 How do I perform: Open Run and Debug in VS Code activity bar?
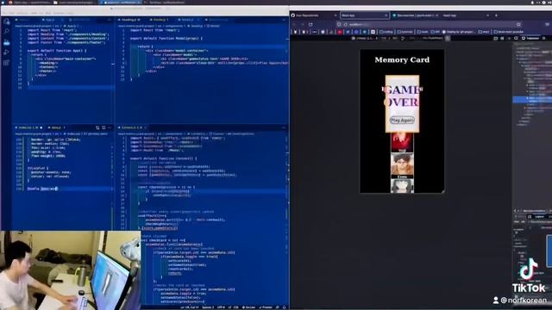[7, 52]
